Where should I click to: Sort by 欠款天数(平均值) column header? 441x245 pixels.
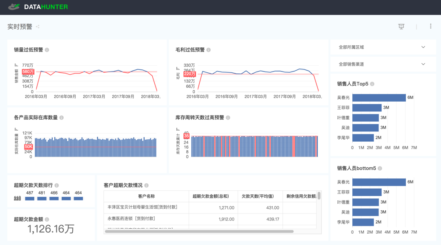tap(260, 196)
